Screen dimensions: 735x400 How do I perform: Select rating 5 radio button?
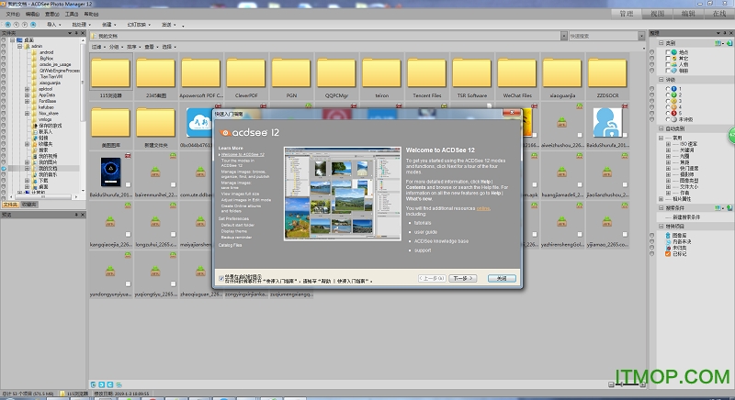point(668,113)
